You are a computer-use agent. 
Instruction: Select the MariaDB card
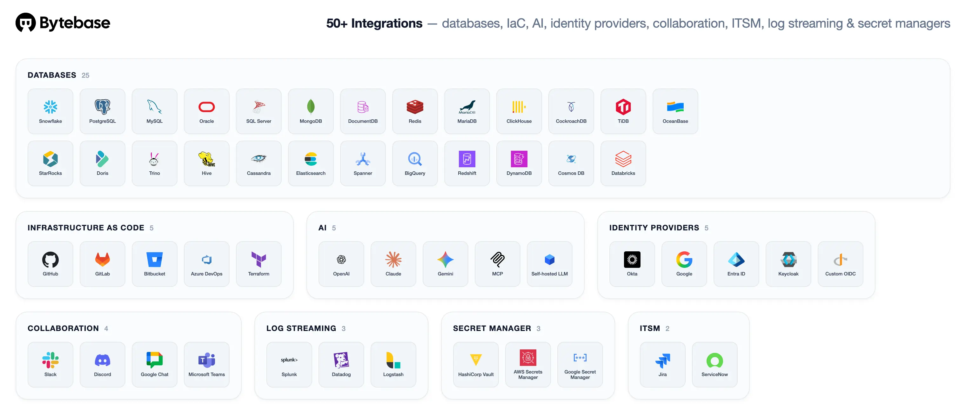pyautogui.click(x=467, y=111)
